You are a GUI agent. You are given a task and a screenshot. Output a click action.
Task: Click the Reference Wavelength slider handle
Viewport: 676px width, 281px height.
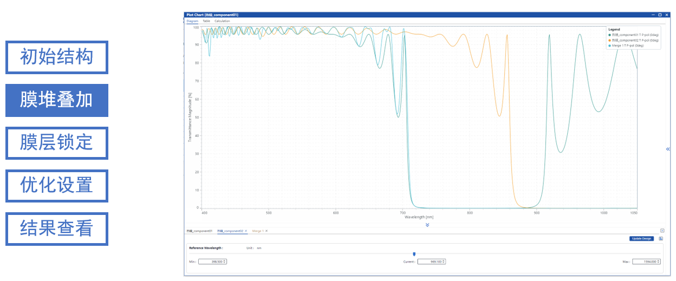(x=414, y=254)
